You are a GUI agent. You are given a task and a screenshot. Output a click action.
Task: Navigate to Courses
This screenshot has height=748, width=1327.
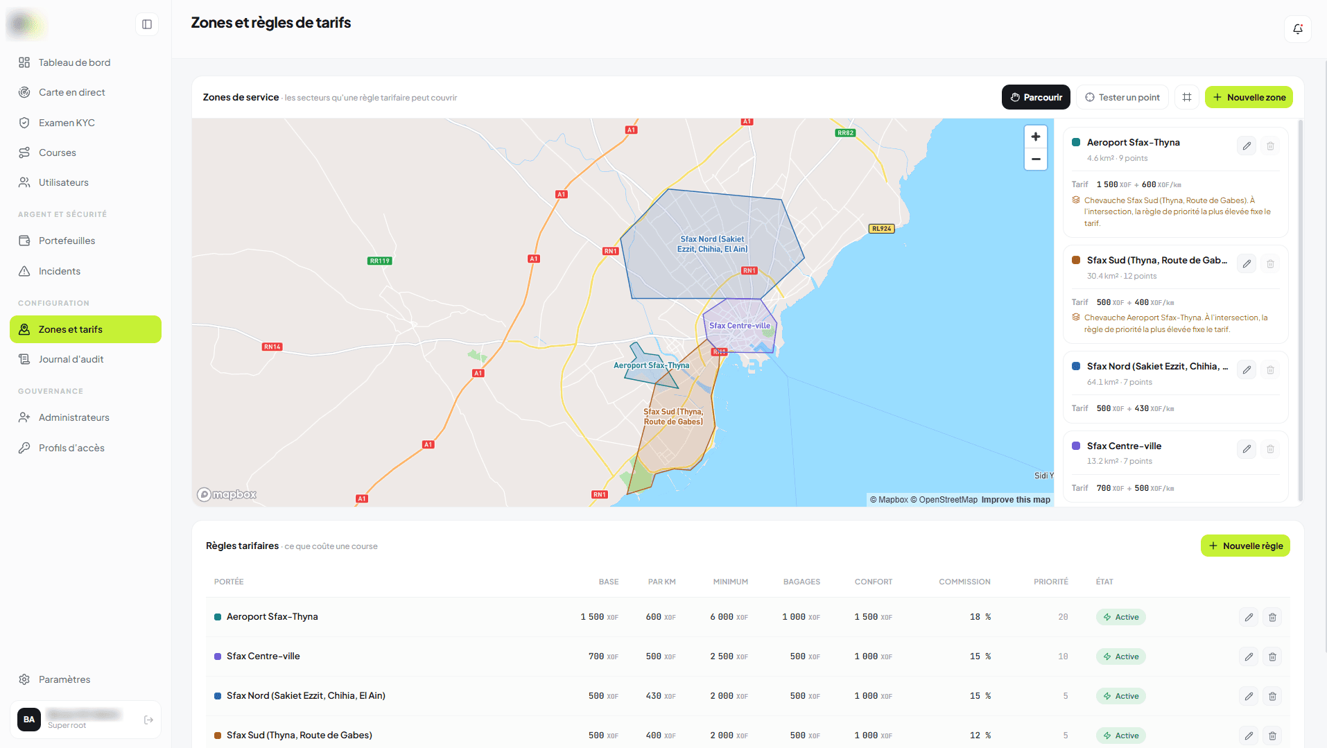tap(85, 153)
